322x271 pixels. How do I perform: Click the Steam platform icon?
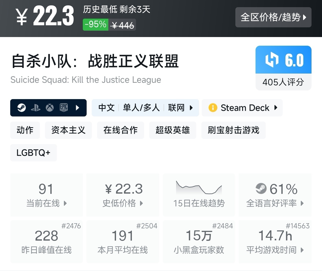21,108
